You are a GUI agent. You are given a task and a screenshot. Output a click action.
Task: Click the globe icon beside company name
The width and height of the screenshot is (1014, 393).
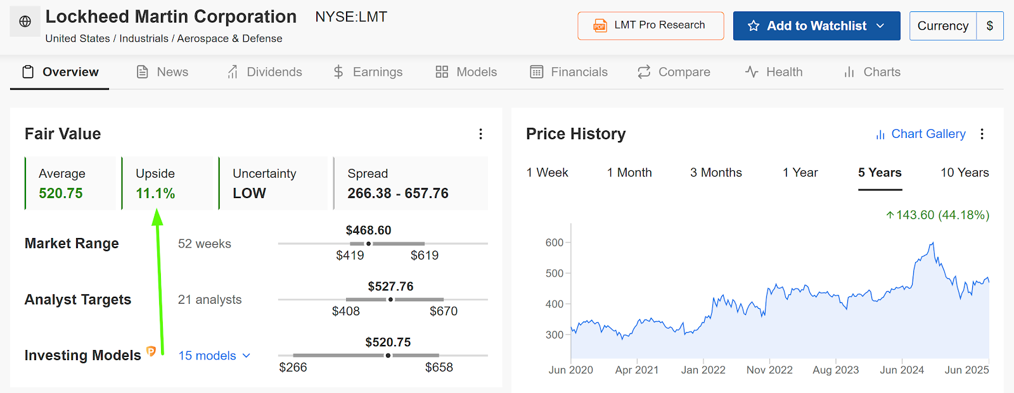coord(25,22)
